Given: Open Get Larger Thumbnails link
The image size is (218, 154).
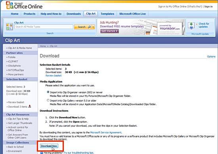Looking at the screenshot, I should click(x=20, y=123).
